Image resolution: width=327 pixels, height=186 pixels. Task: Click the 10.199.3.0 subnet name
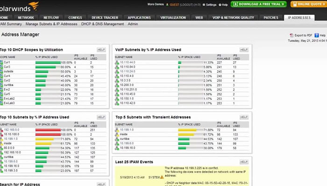tap(11, 171)
